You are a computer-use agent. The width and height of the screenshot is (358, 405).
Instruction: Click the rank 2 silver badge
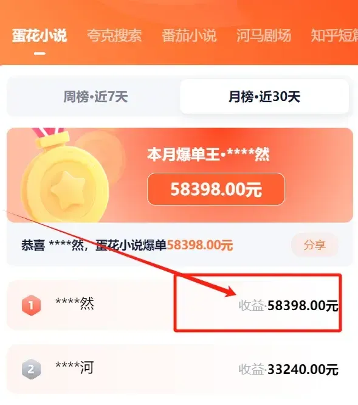point(31,369)
